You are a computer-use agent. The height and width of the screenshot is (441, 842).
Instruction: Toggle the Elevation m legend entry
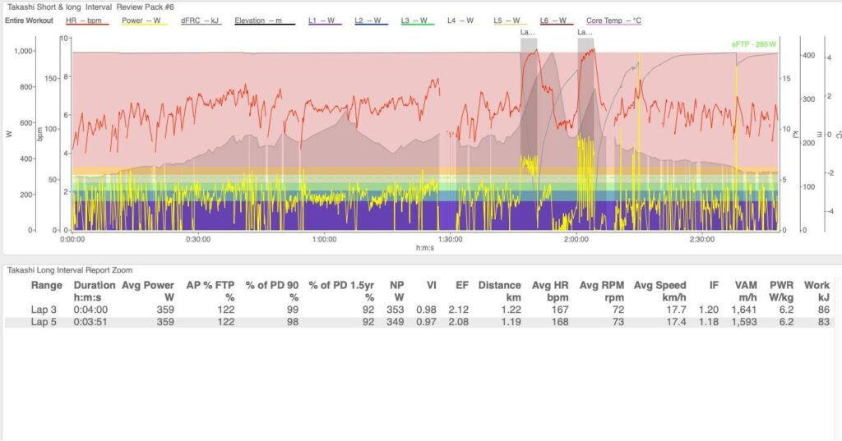click(x=264, y=20)
